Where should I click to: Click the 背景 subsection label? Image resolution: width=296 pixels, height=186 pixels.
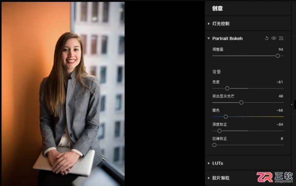tap(216, 72)
